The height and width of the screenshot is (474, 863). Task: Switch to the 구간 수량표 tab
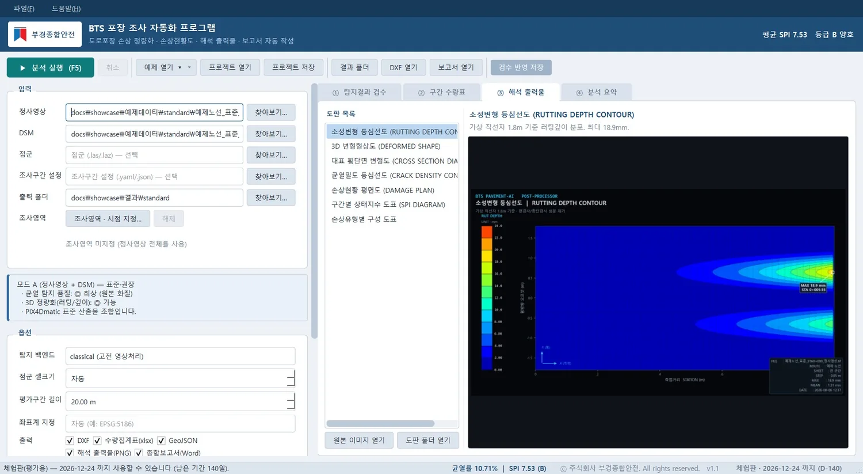pyautogui.click(x=441, y=92)
